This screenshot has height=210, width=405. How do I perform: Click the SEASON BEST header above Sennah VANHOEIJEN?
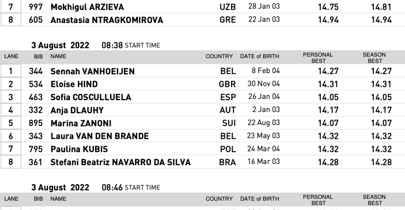[x=374, y=58]
